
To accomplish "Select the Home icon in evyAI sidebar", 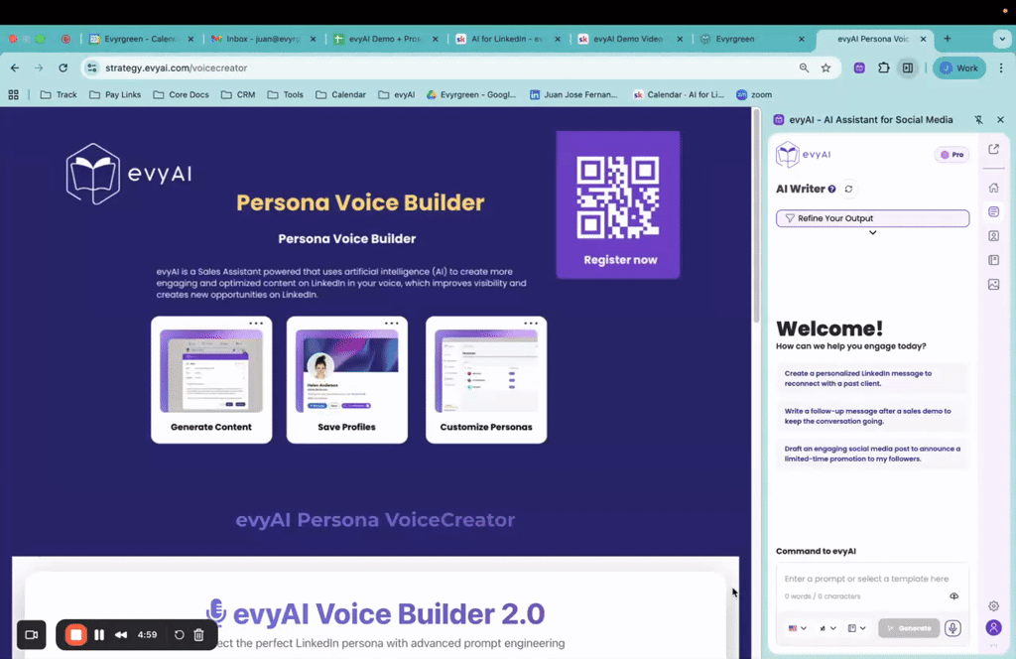I will (x=993, y=188).
